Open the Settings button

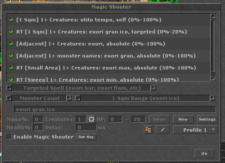207,119
